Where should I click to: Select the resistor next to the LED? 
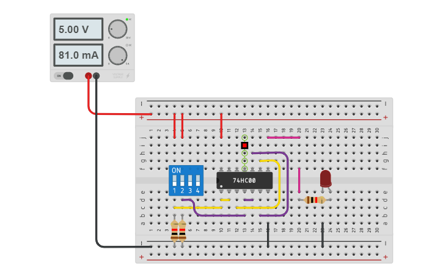point(315,200)
